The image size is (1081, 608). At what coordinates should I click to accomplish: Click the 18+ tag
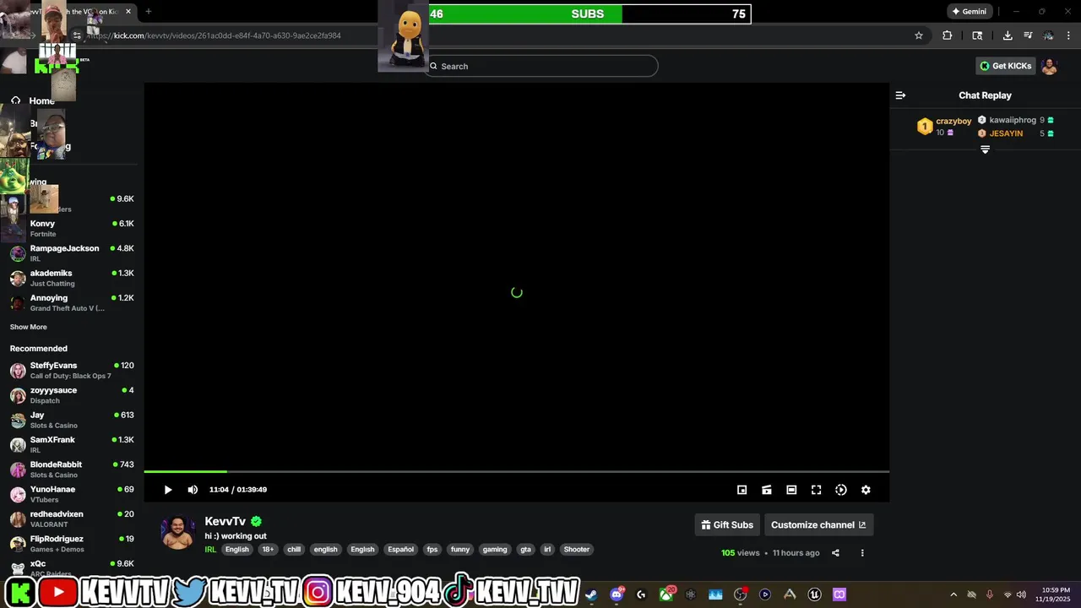[268, 550]
